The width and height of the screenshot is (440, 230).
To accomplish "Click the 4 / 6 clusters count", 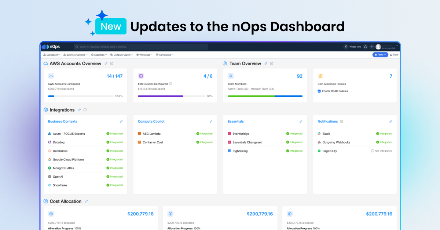I will point(208,76).
